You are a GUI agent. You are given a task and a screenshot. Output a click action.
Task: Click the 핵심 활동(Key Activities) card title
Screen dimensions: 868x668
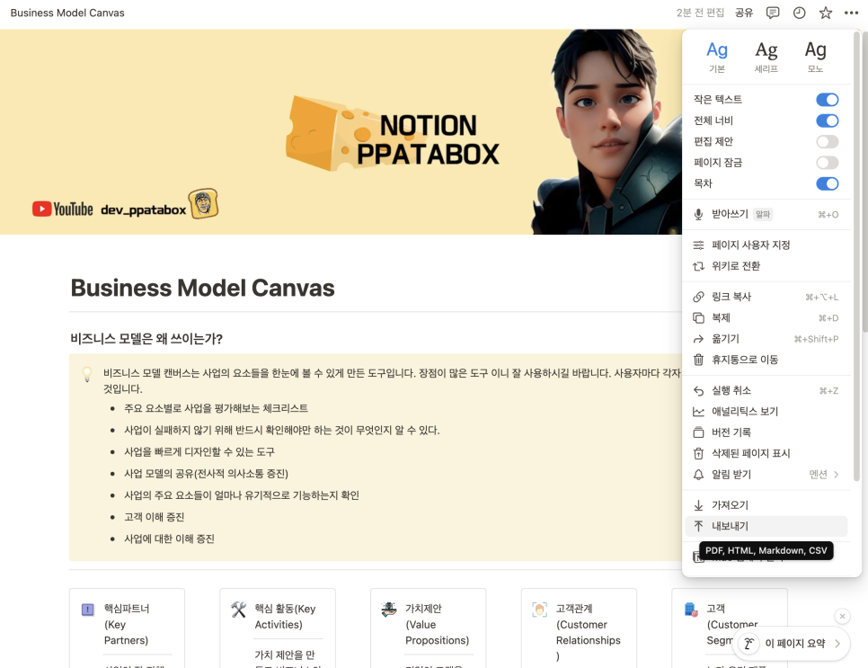click(285, 617)
